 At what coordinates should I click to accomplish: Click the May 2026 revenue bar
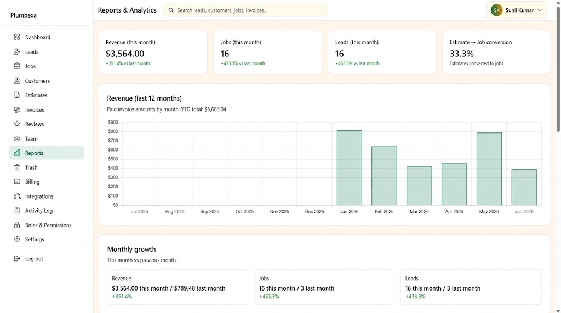point(489,169)
